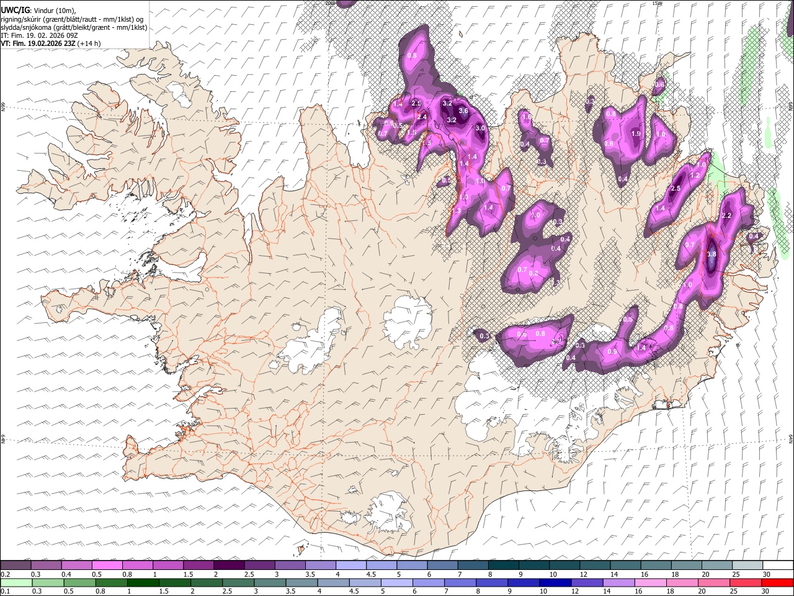This screenshot has height=596, width=794.
Task: Select the rain legend swatch between 2.5 and 3
Action: tap(238, 583)
